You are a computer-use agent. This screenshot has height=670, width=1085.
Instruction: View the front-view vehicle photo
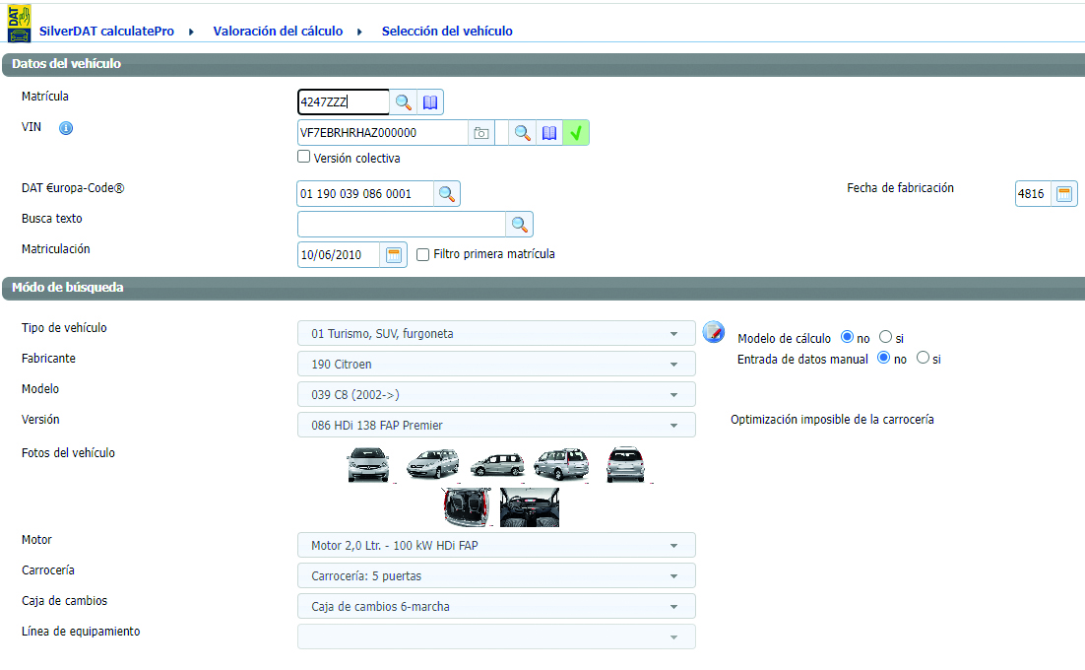coord(368,464)
